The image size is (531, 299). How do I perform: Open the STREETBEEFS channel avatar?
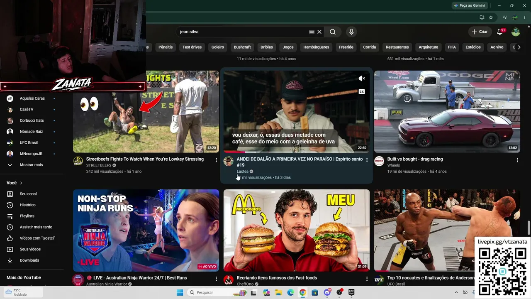pyautogui.click(x=78, y=161)
